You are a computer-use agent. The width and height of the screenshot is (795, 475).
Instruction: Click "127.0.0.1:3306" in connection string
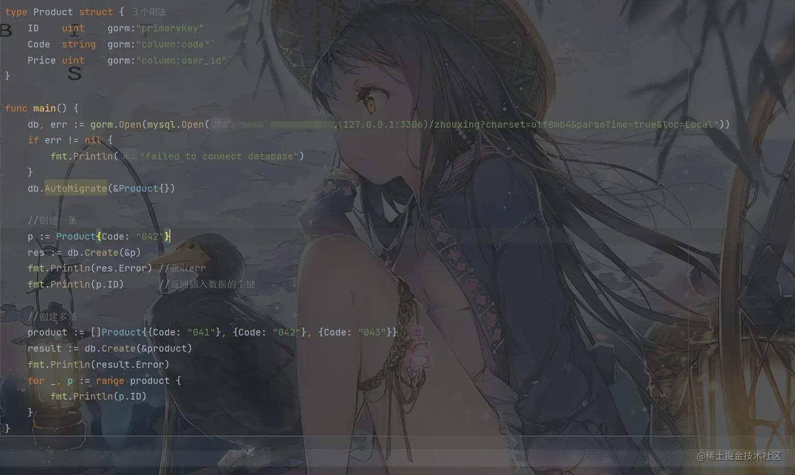click(383, 125)
